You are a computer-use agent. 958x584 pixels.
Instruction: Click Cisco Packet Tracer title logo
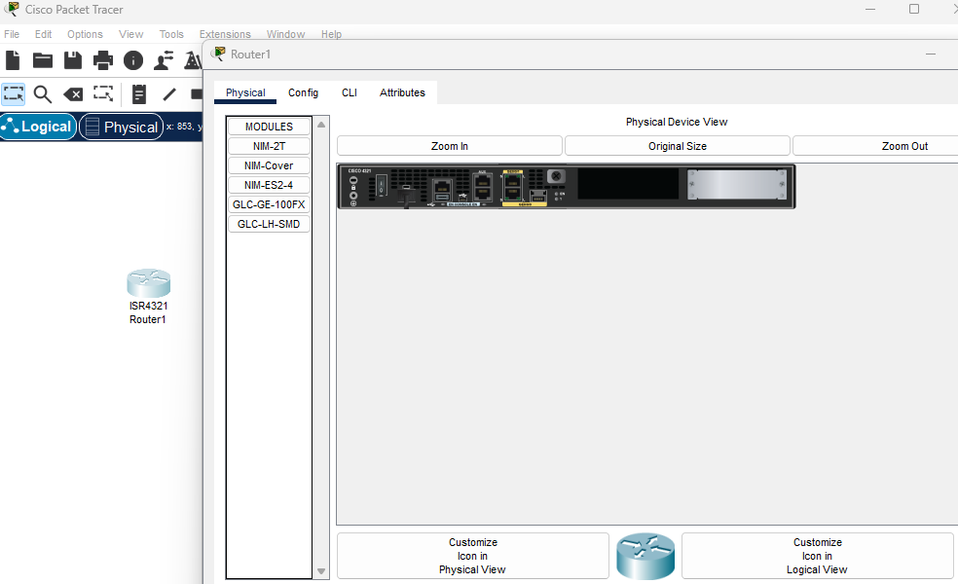point(13,9)
